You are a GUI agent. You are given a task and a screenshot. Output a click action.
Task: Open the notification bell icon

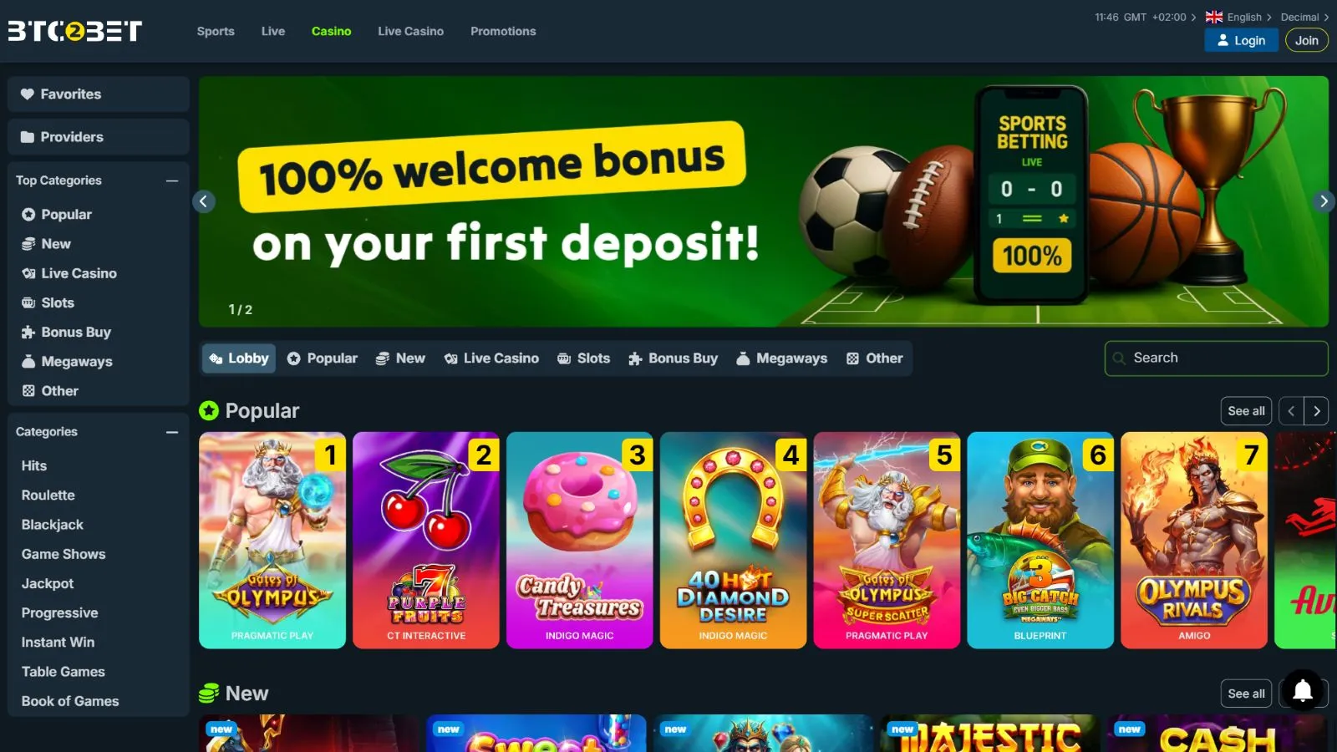click(1303, 690)
